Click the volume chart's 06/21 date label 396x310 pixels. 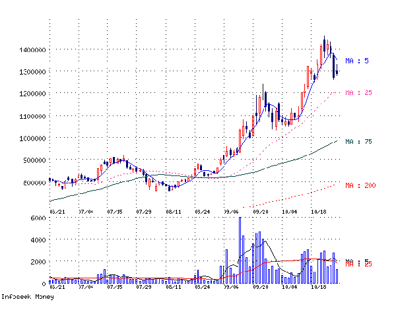tap(57, 287)
